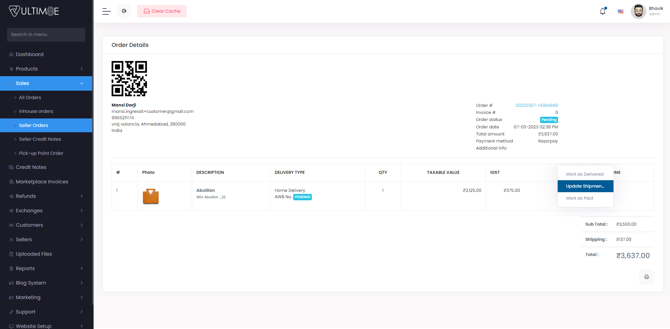Click the Uploaded Files sidebar icon
Screen dimensions: 670x329
click(11, 254)
